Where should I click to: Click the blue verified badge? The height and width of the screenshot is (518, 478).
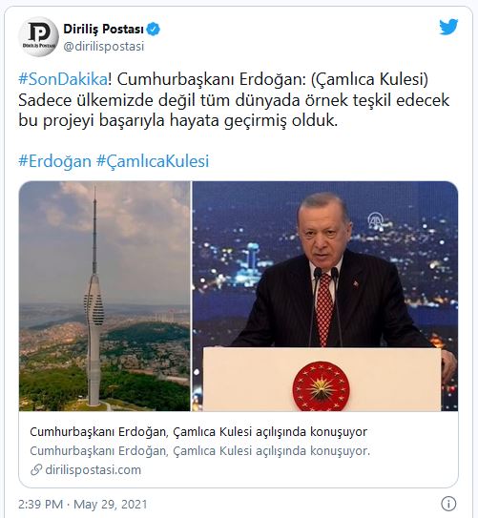[x=153, y=29]
